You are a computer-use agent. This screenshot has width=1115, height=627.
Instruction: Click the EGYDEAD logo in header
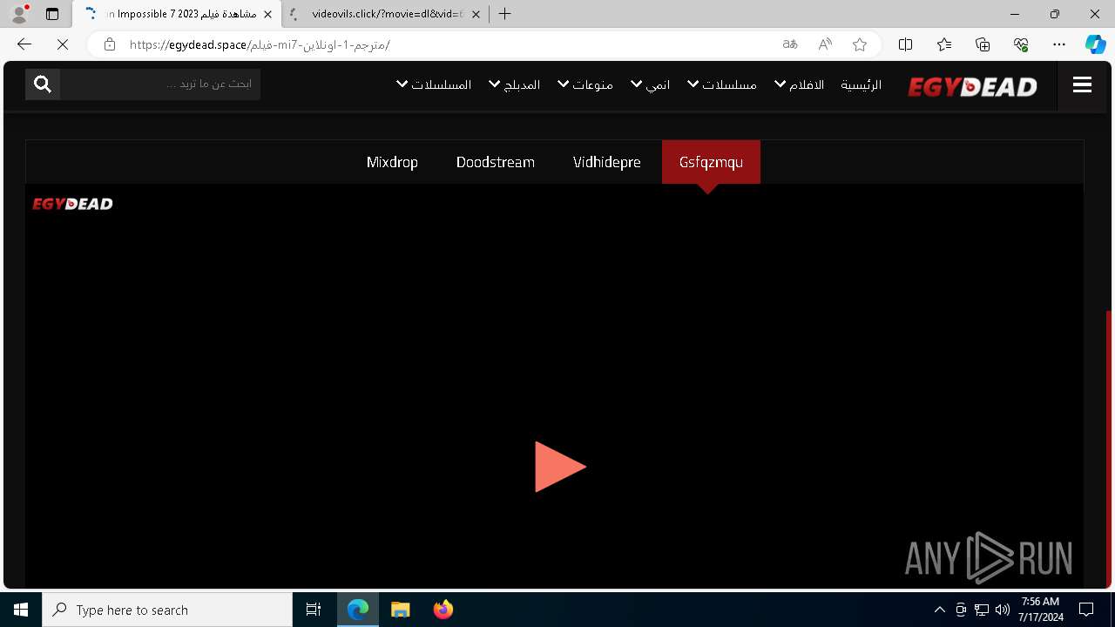pyautogui.click(x=972, y=85)
